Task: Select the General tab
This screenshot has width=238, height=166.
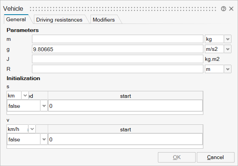Action: click(16, 19)
